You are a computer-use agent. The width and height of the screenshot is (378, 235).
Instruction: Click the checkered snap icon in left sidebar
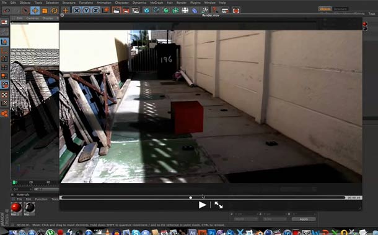point(4,95)
